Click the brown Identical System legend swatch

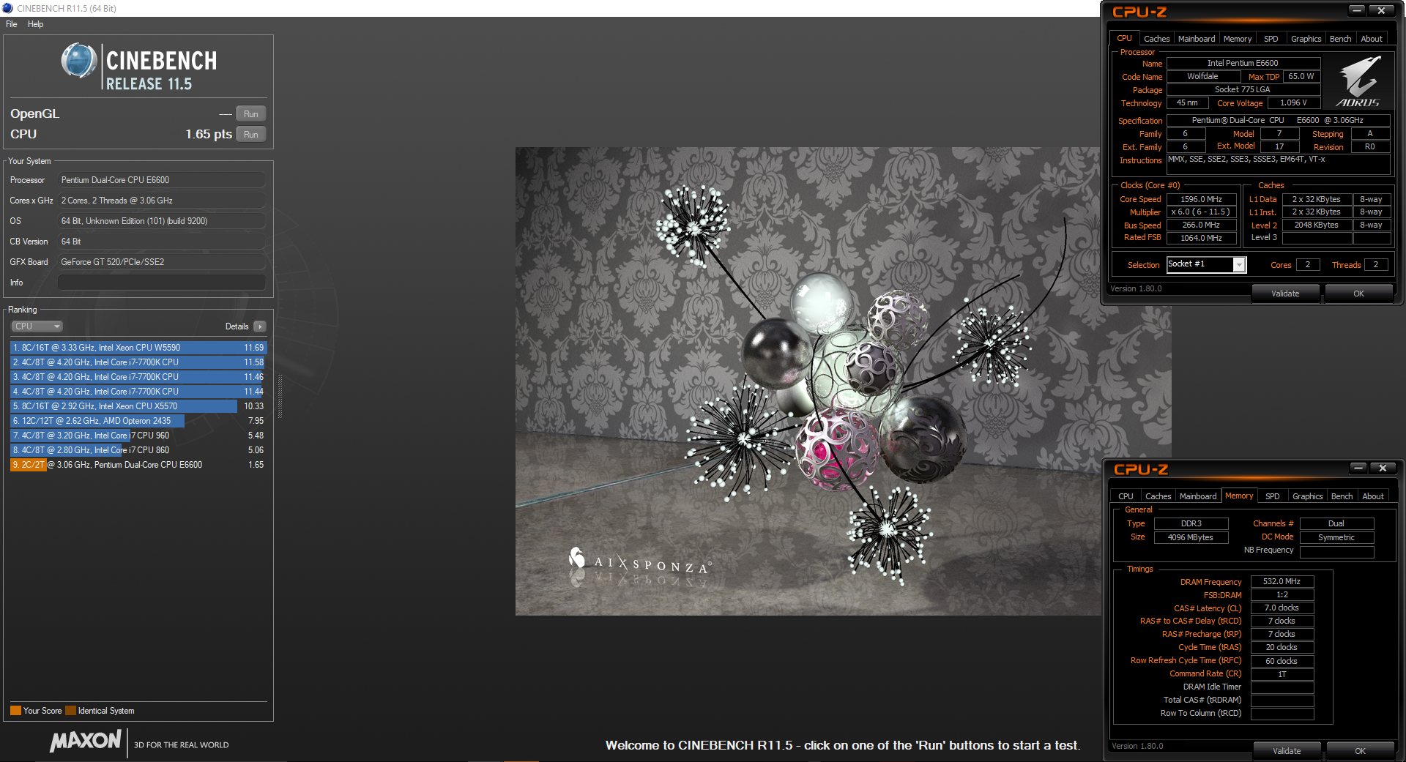click(x=70, y=711)
